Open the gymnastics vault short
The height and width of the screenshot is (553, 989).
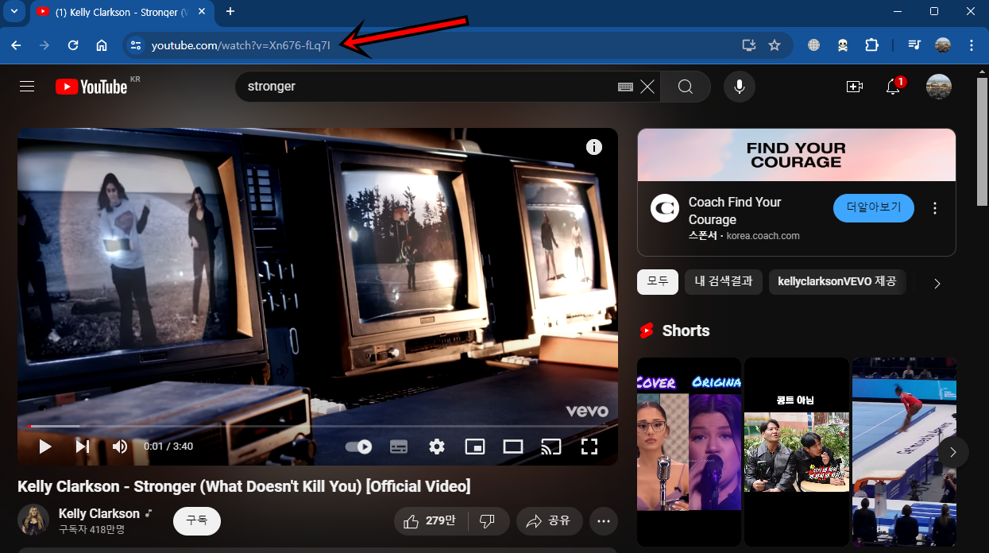click(904, 451)
